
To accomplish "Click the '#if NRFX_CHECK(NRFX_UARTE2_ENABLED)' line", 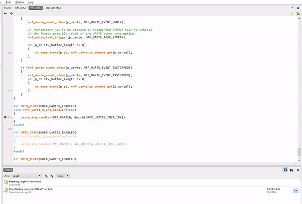I will [45, 159].
